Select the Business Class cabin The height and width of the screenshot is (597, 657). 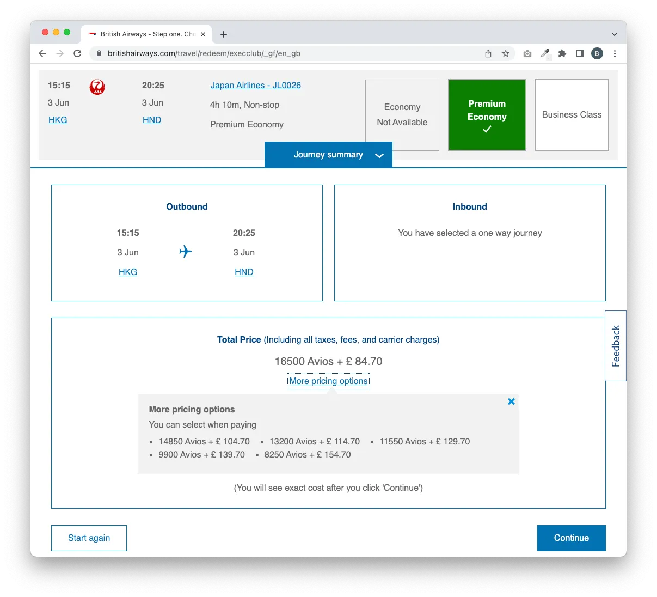point(572,115)
